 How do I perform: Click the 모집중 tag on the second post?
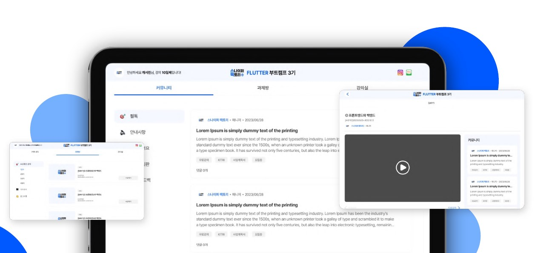point(258,234)
